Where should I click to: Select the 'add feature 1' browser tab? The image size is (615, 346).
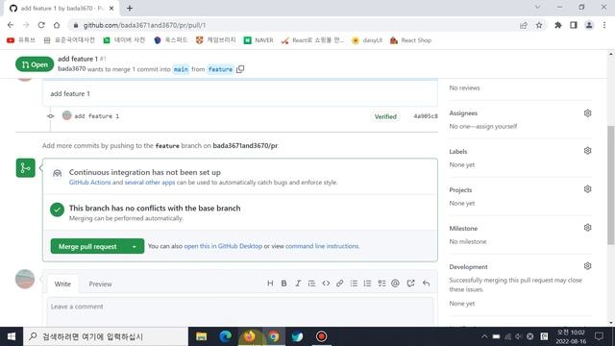click(x=61, y=9)
